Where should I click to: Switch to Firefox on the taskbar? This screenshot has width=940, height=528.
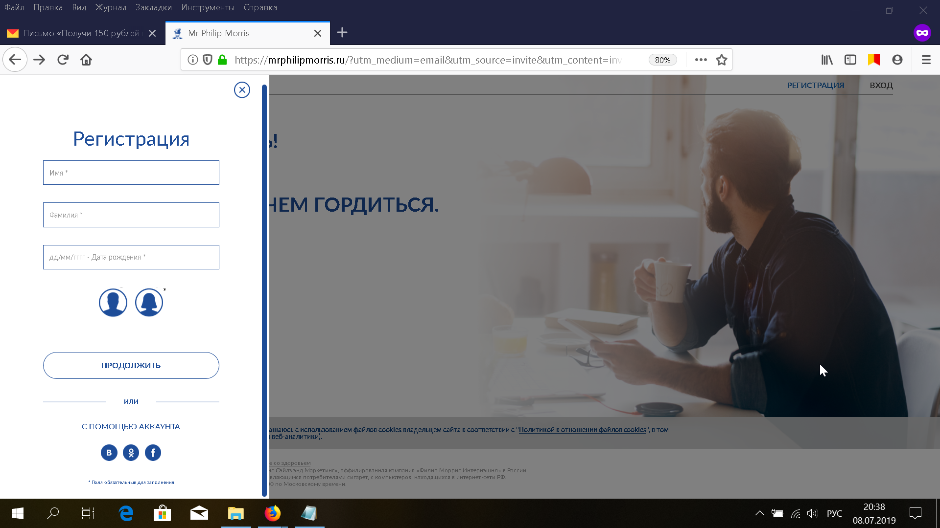tap(273, 513)
